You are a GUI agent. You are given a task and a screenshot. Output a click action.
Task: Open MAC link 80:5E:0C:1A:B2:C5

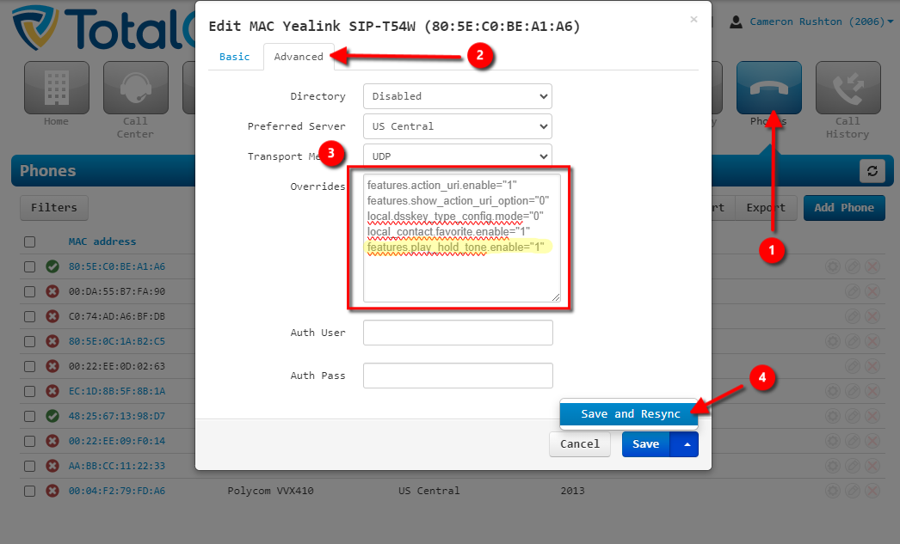(x=117, y=342)
